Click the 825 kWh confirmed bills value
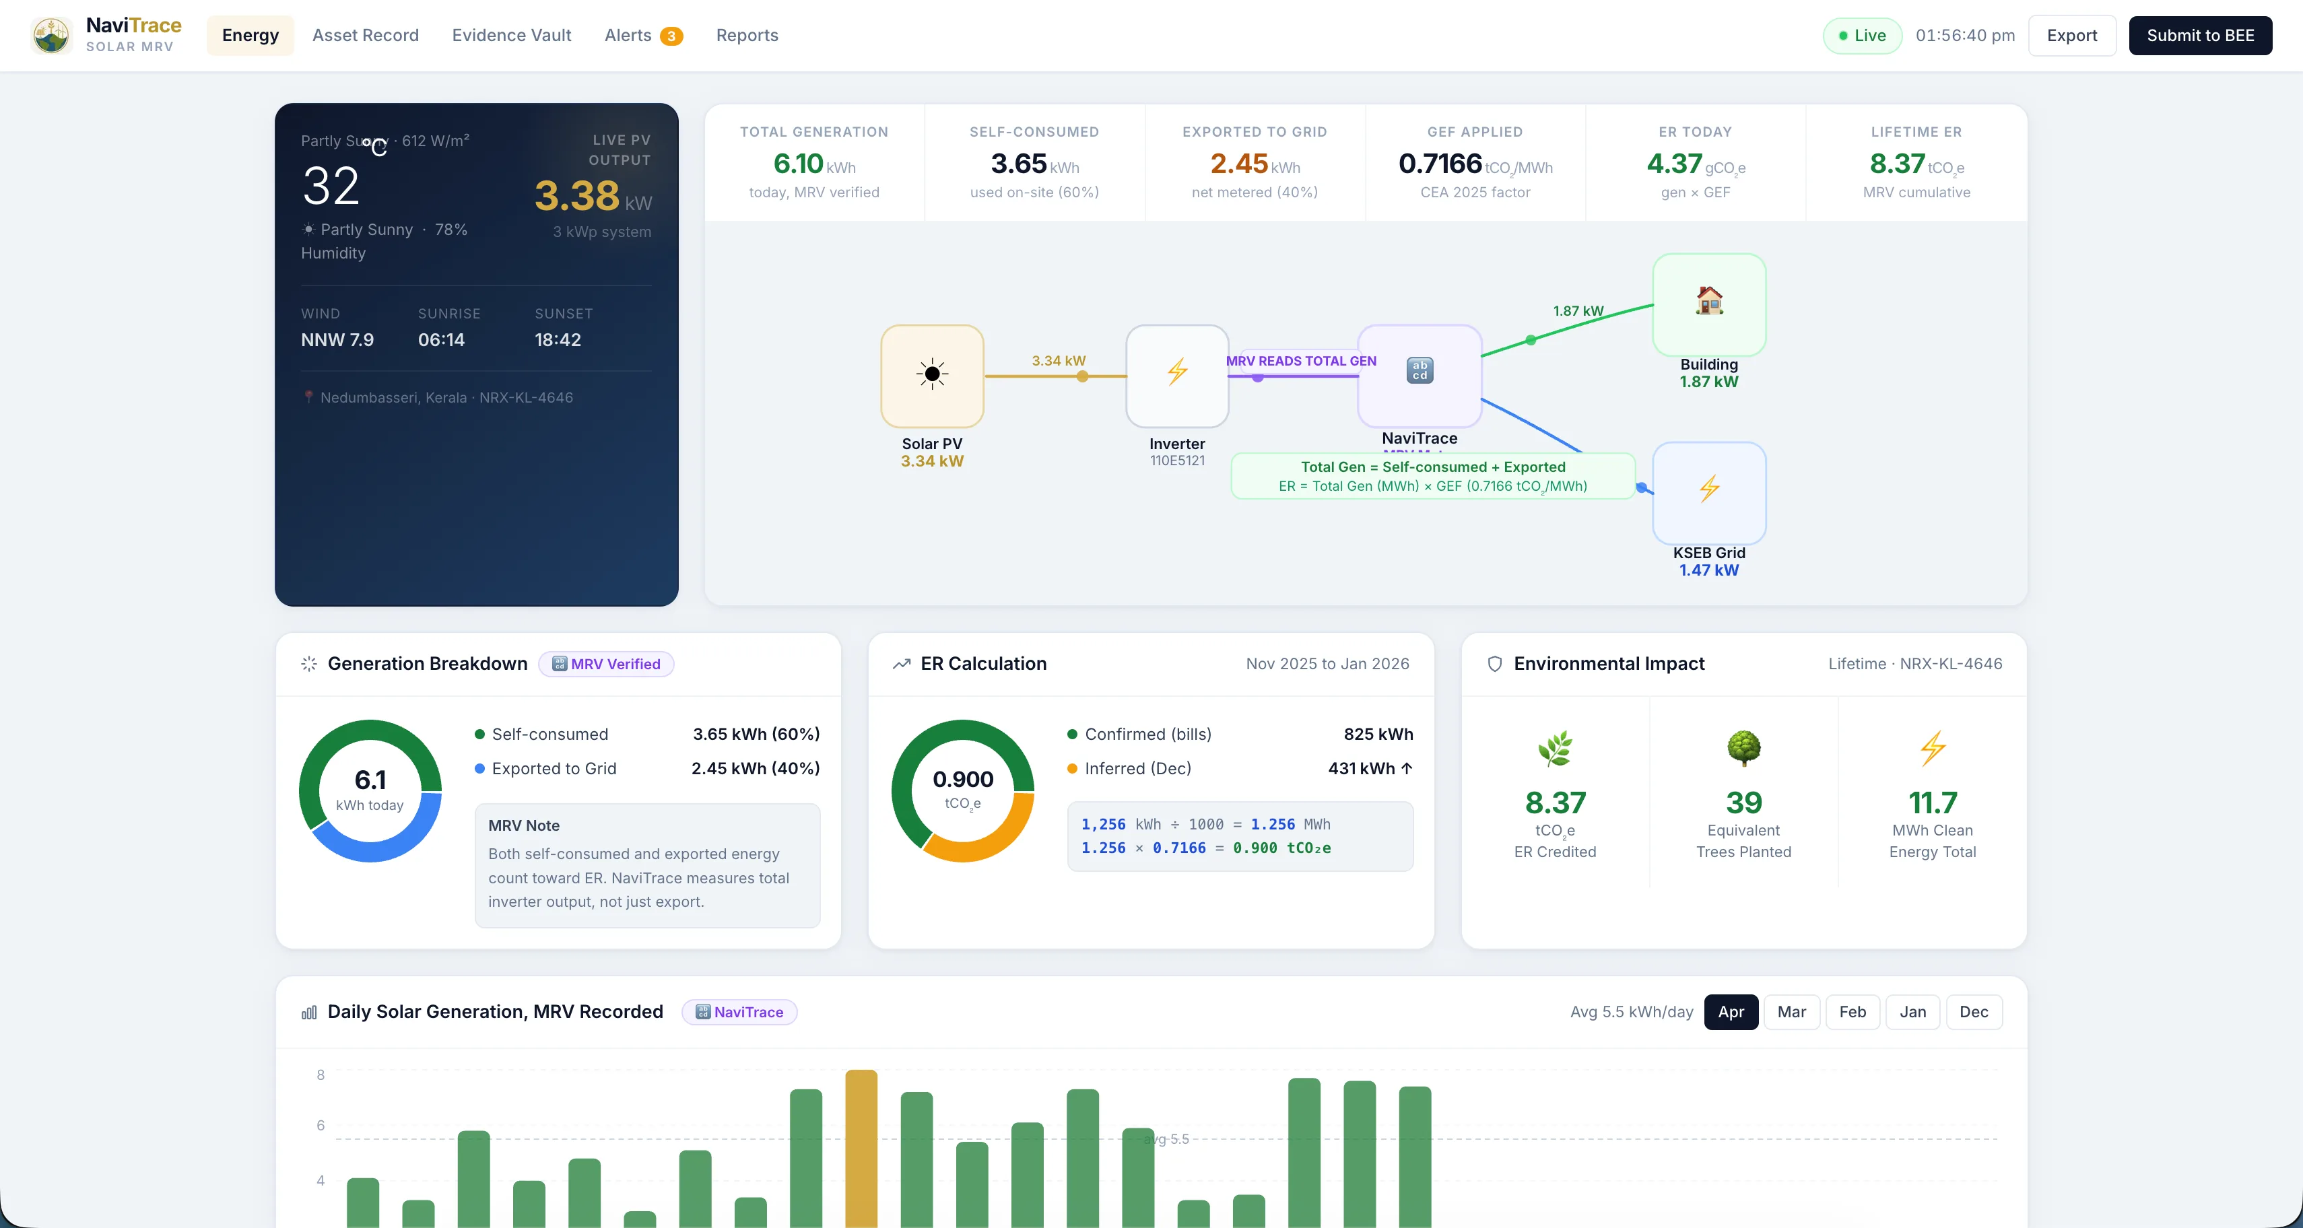The width and height of the screenshot is (2303, 1228). (1378, 734)
